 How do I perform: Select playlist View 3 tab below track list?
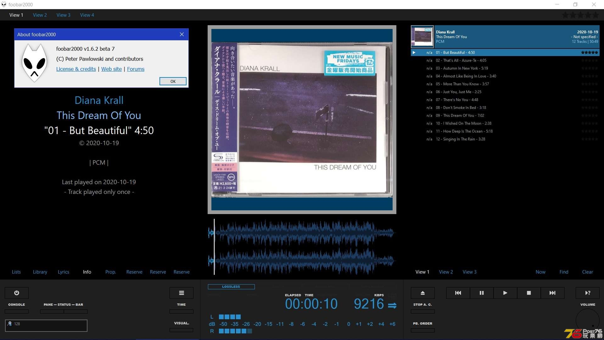pos(470,272)
